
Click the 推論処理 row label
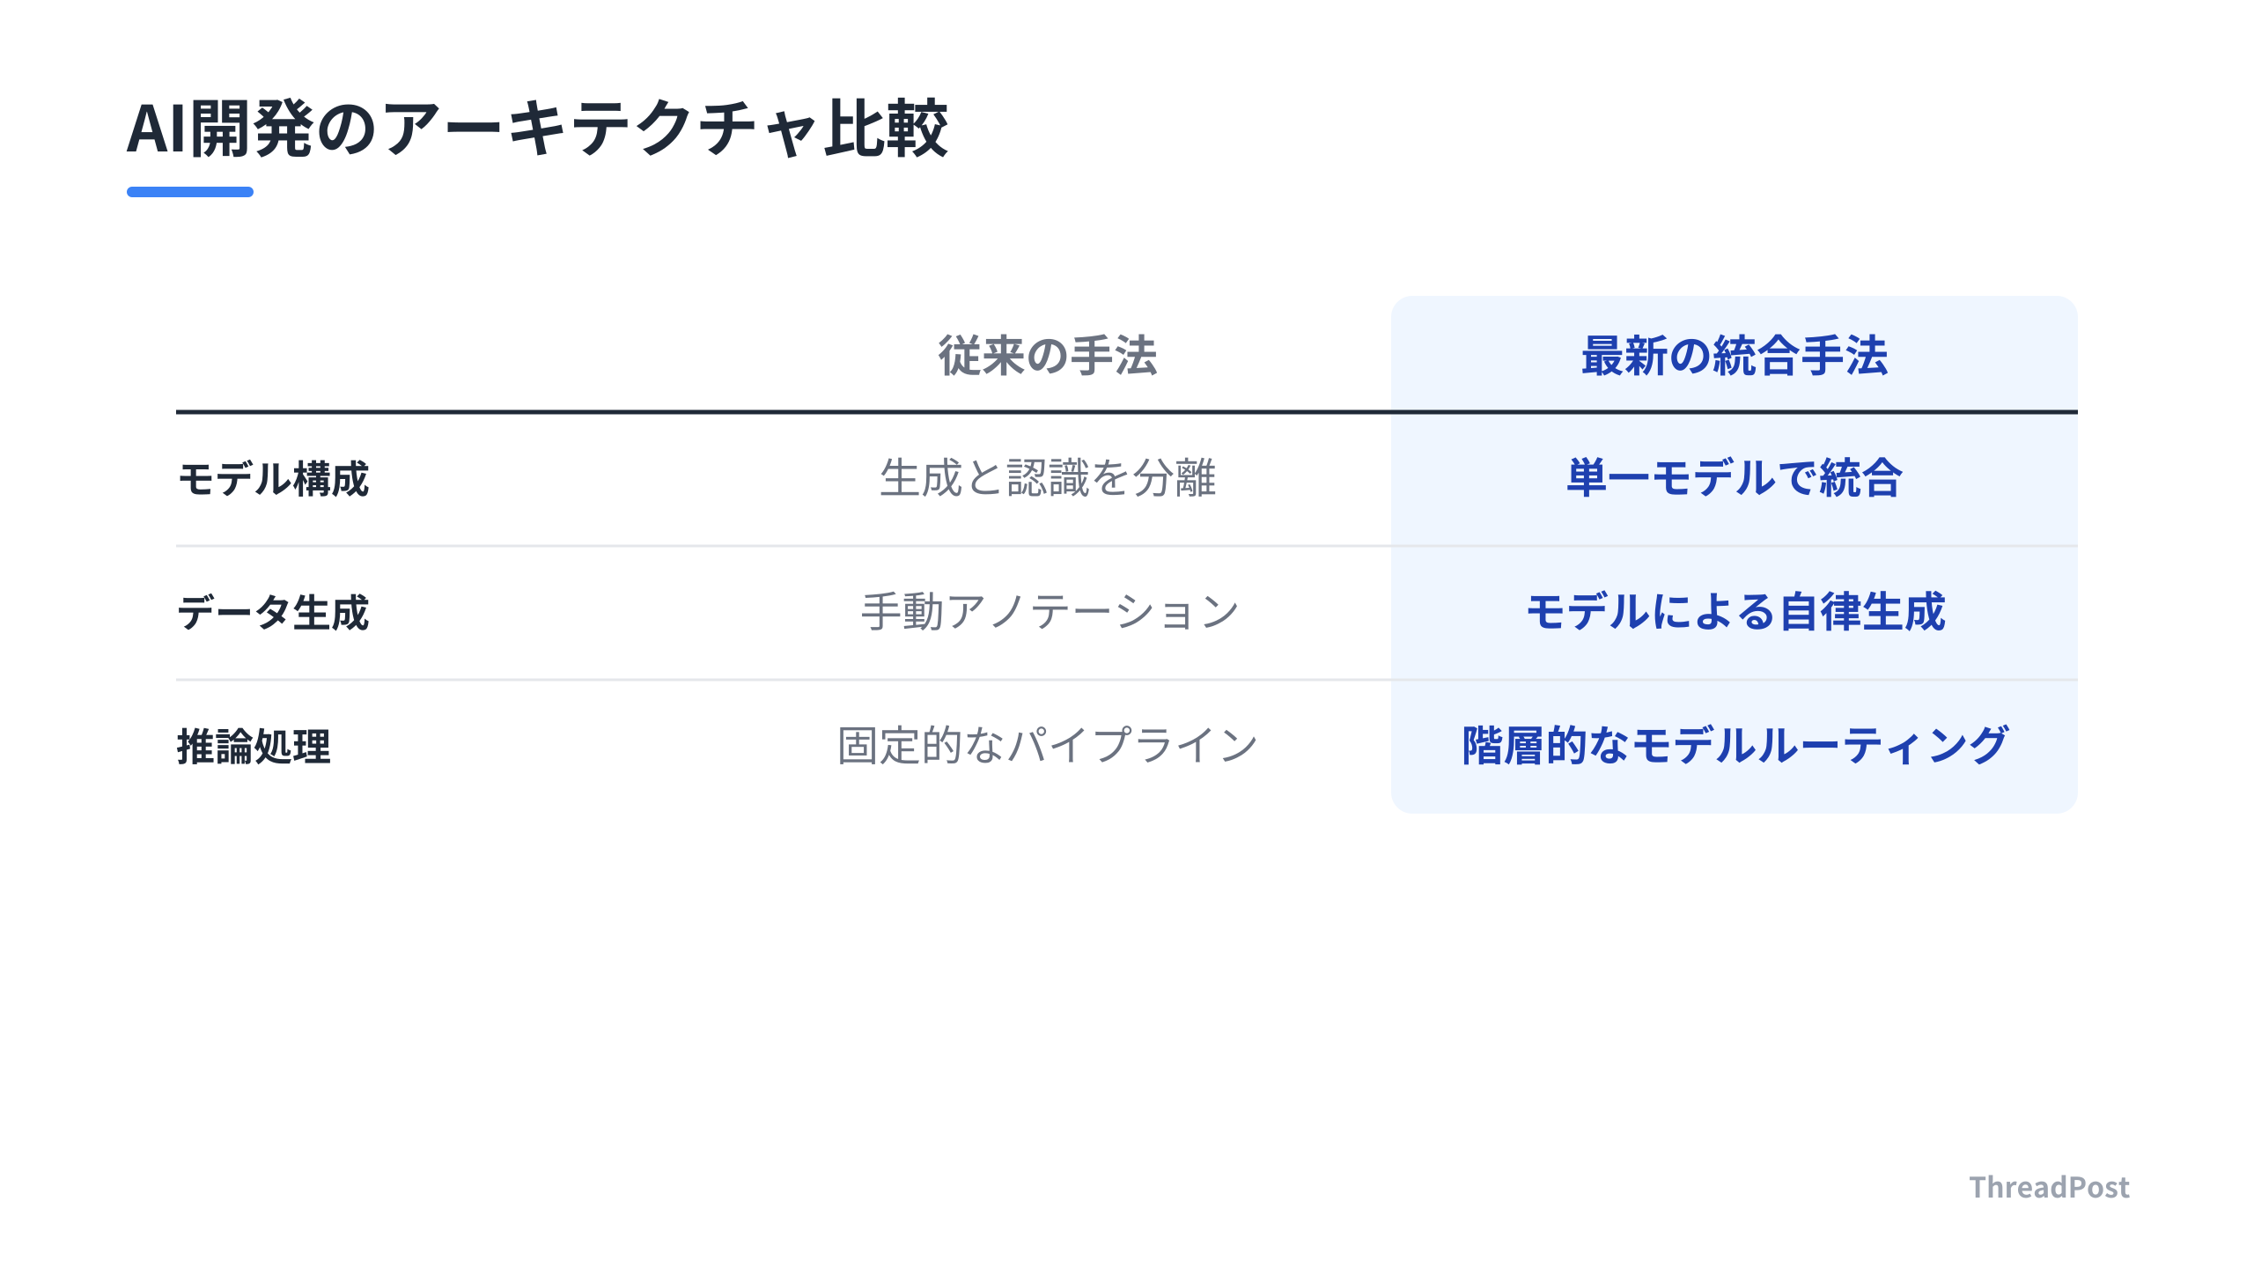click(254, 747)
